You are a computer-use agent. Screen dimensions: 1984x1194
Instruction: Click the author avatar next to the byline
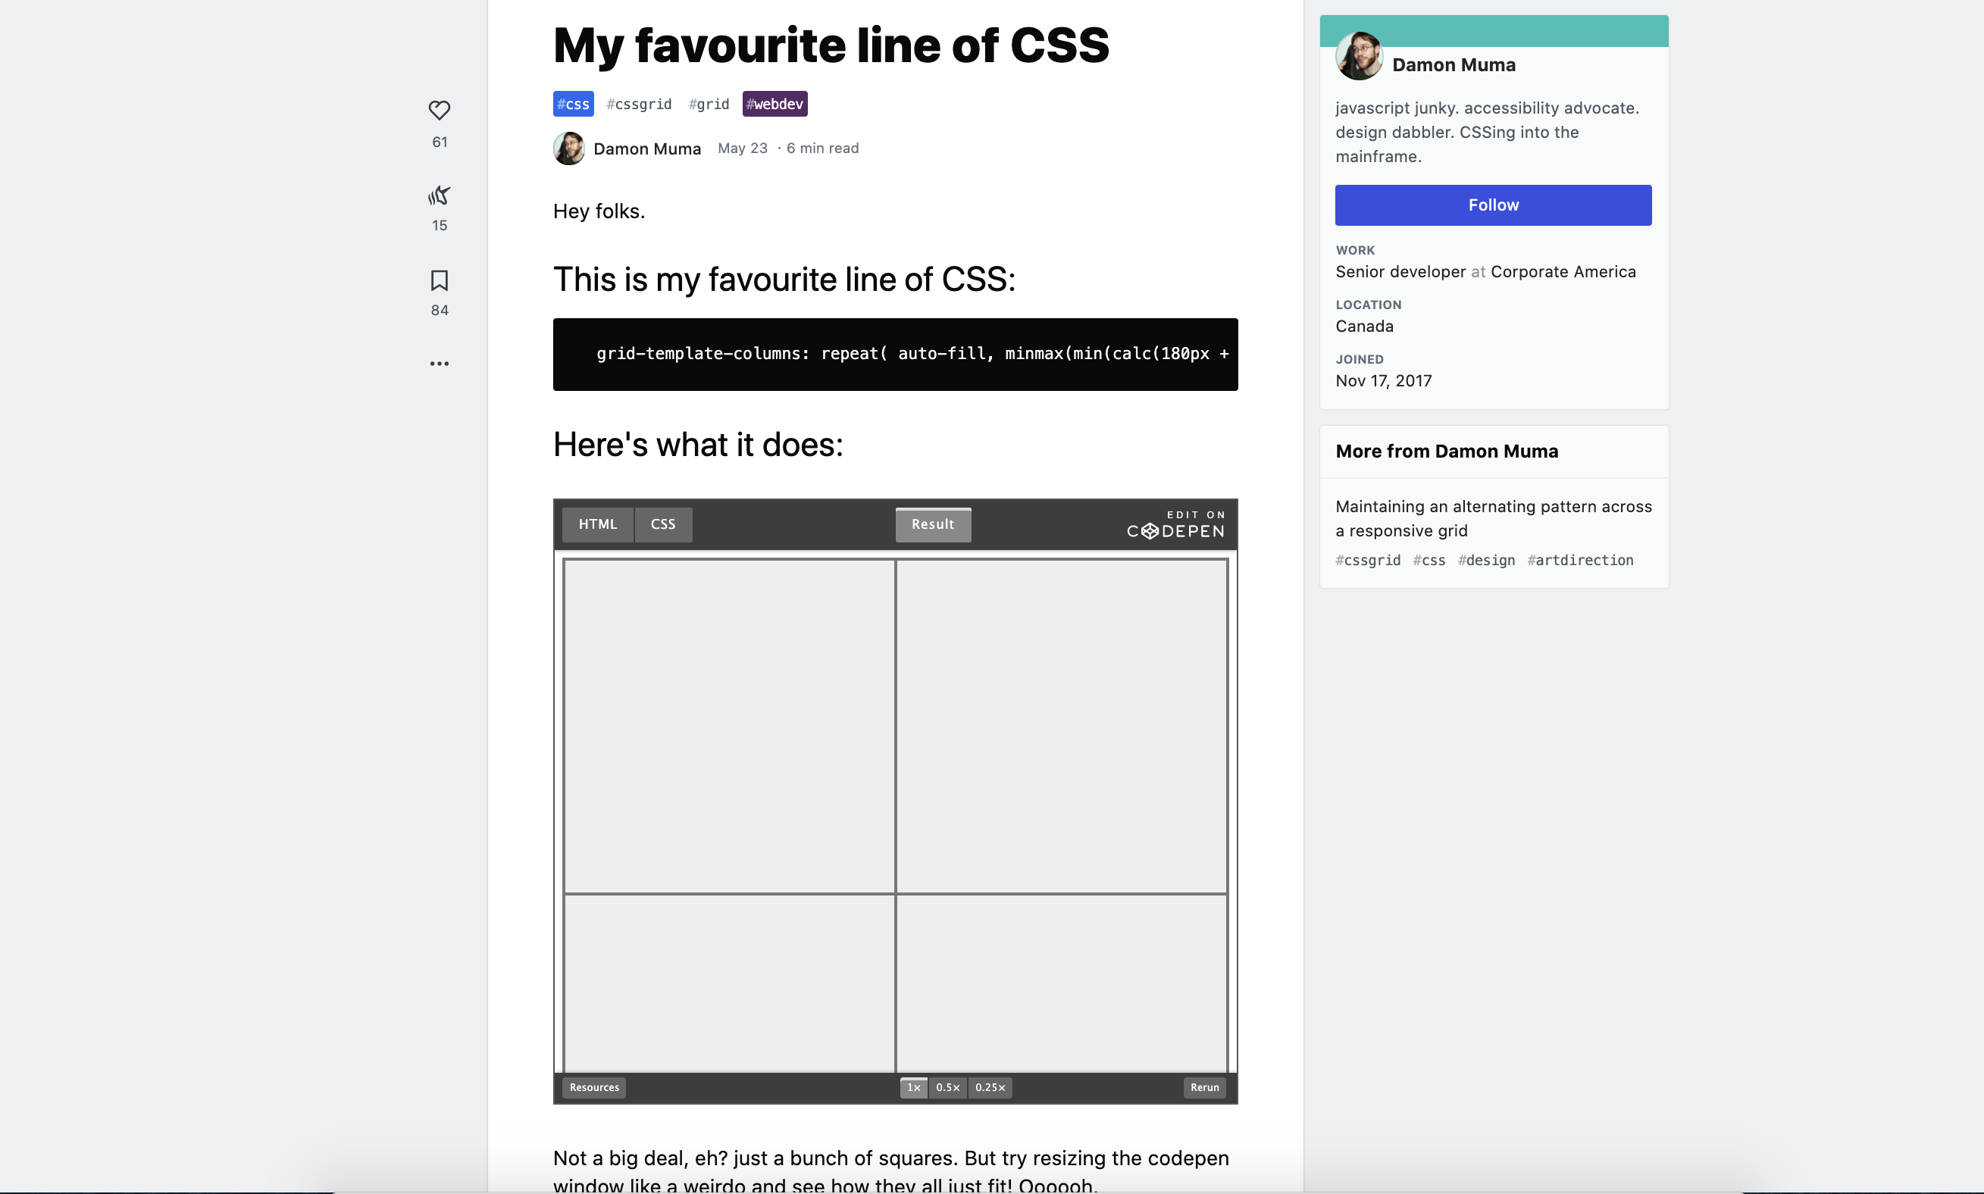click(x=569, y=148)
